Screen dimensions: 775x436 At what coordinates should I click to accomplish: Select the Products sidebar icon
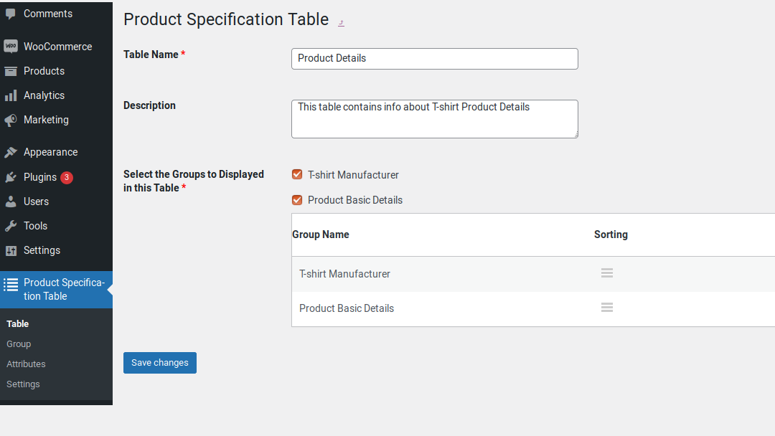(x=10, y=70)
